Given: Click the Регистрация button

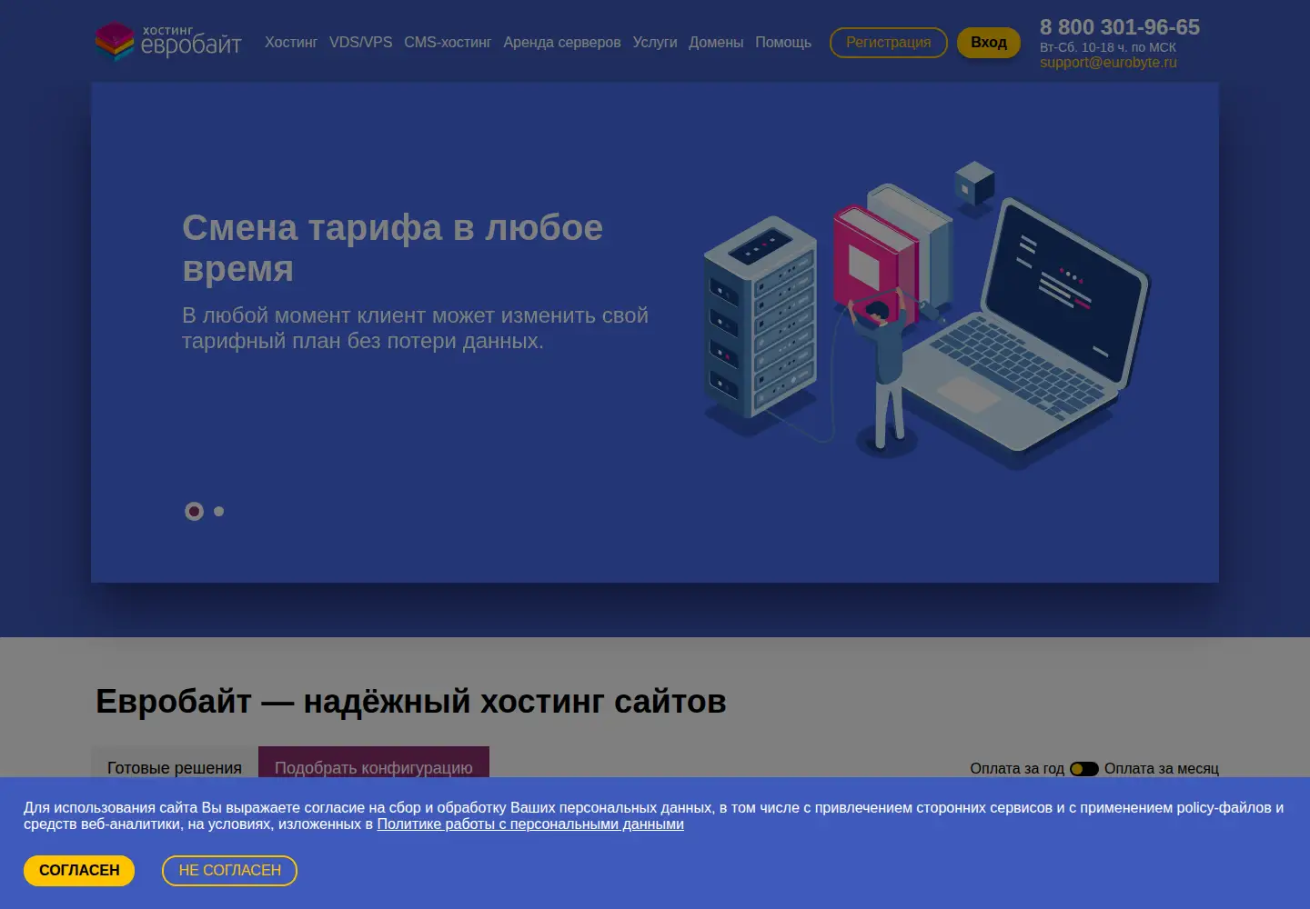Looking at the screenshot, I should tap(889, 43).
